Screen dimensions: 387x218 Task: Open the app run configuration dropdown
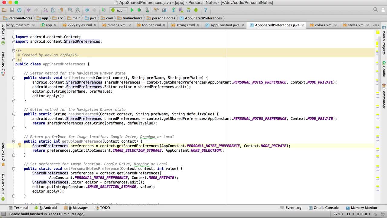coord(119,10)
